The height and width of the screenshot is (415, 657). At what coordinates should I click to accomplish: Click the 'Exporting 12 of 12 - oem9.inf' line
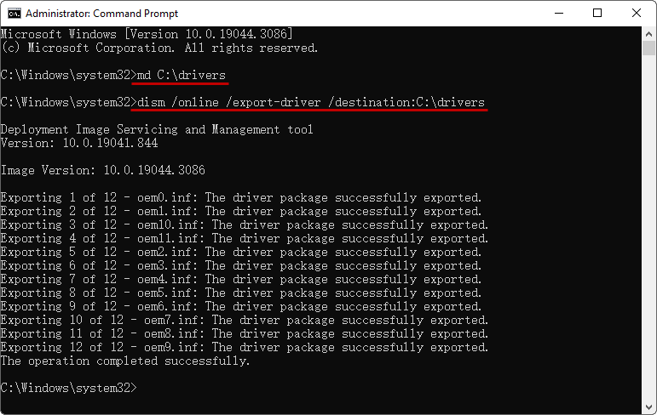(245, 347)
